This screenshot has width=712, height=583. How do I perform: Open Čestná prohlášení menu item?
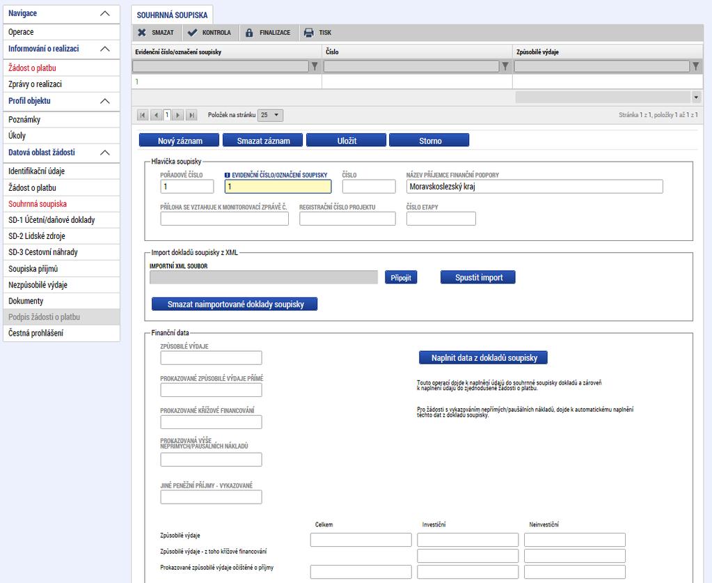tap(61, 333)
